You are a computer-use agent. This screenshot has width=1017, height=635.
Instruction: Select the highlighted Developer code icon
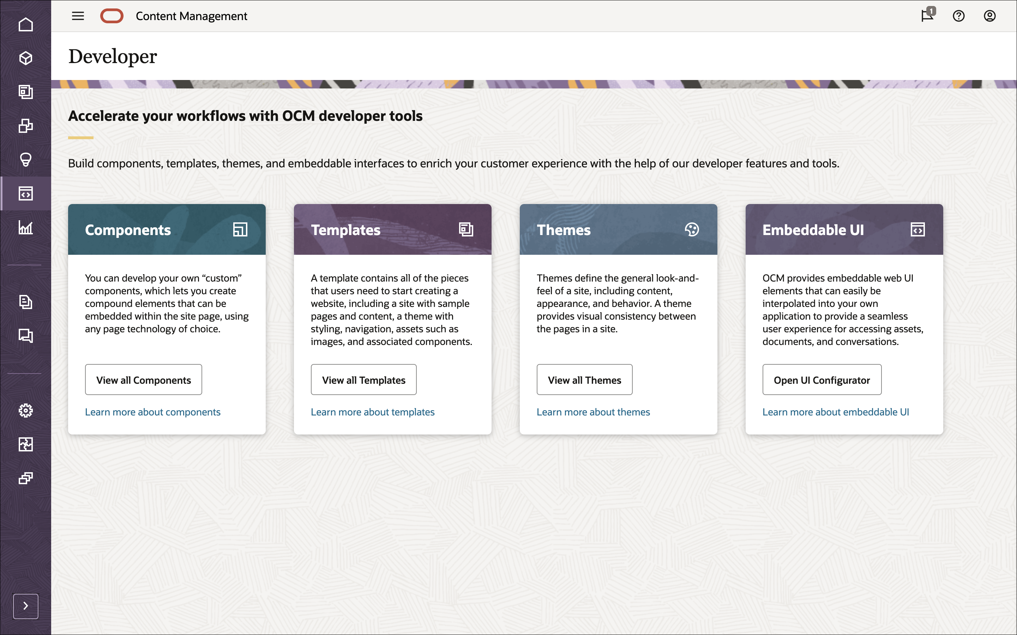pos(26,193)
